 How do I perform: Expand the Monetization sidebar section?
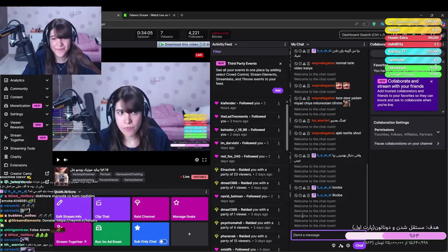tap(47, 105)
